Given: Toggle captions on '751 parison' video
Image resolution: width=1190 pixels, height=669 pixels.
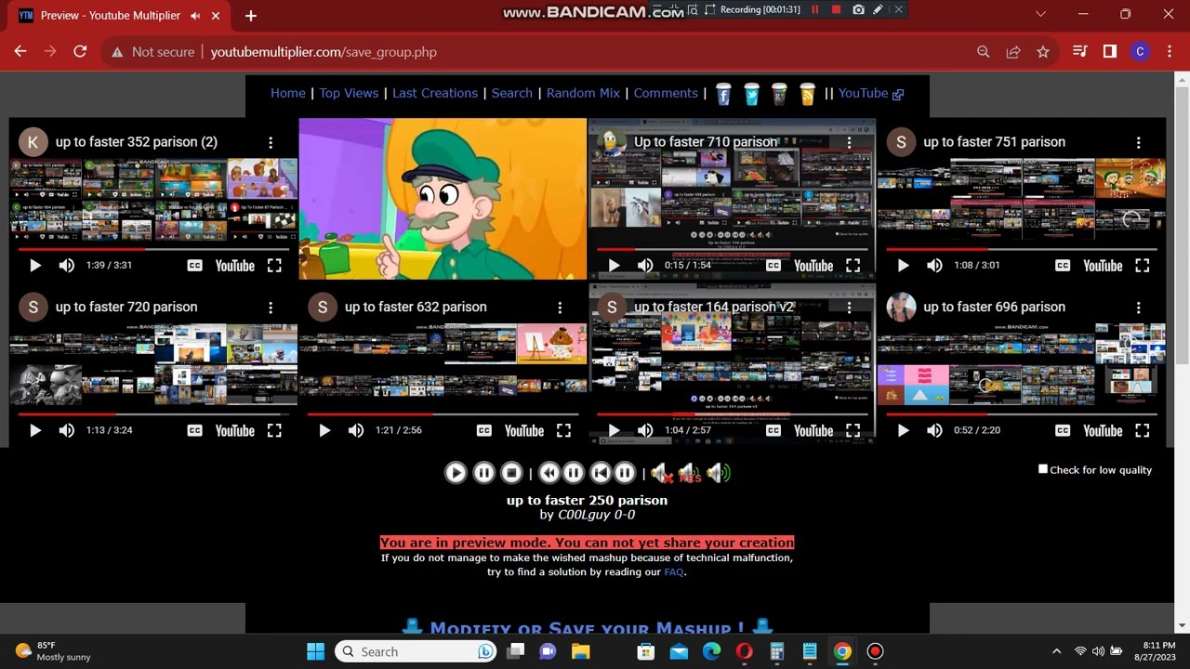Looking at the screenshot, I should [1063, 266].
